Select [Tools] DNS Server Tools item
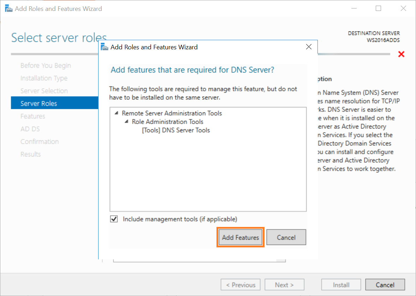The image size is (416, 296). (x=176, y=130)
